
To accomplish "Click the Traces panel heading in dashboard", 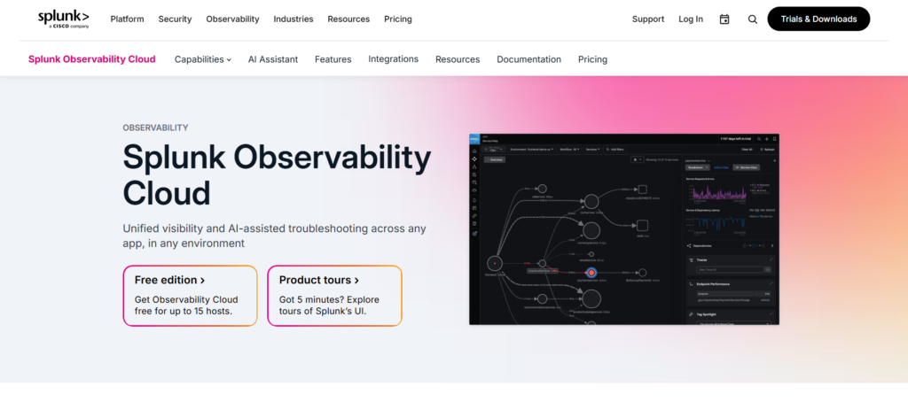I will 701,259.
